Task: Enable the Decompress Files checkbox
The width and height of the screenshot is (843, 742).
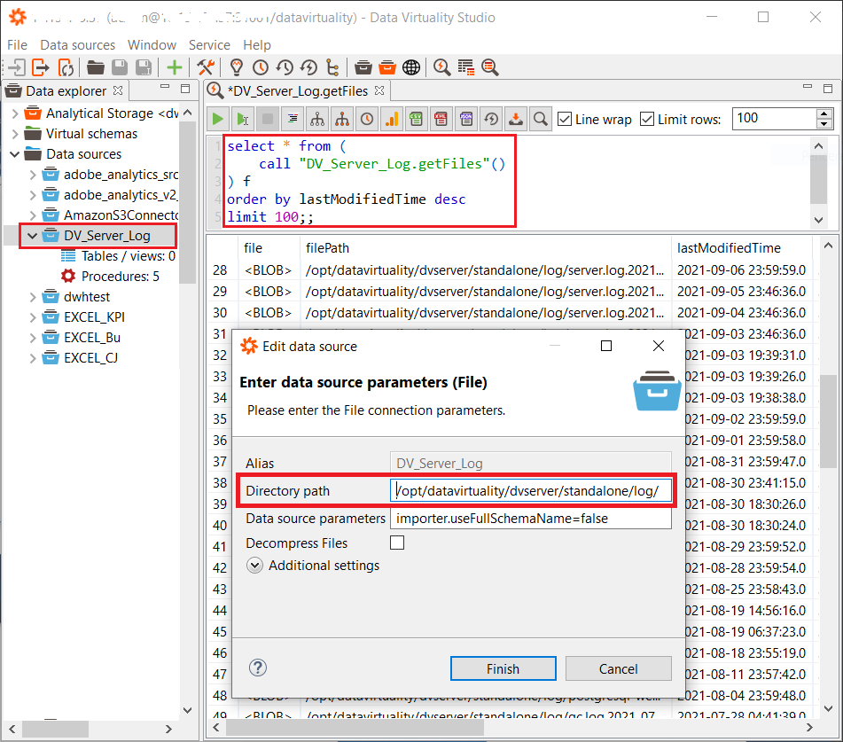Action: pos(397,543)
